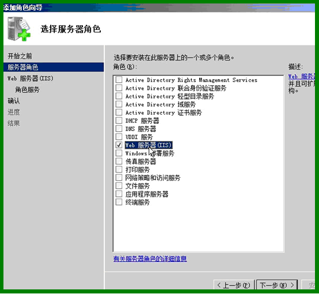Check the 终端服务 role
The width and height of the screenshot is (319, 294).
[119, 202]
